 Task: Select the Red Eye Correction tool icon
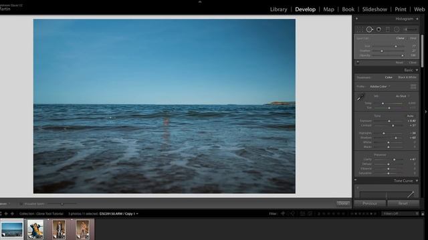(x=379, y=29)
